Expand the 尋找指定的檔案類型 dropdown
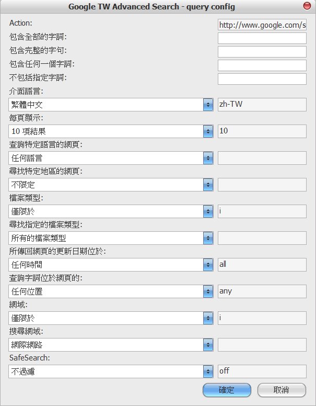This screenshot has width=316, height=406. [111, 238]
